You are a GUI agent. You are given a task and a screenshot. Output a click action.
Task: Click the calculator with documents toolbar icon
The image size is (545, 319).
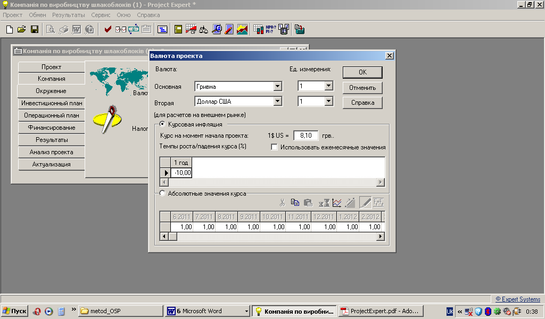pos(300,29)
